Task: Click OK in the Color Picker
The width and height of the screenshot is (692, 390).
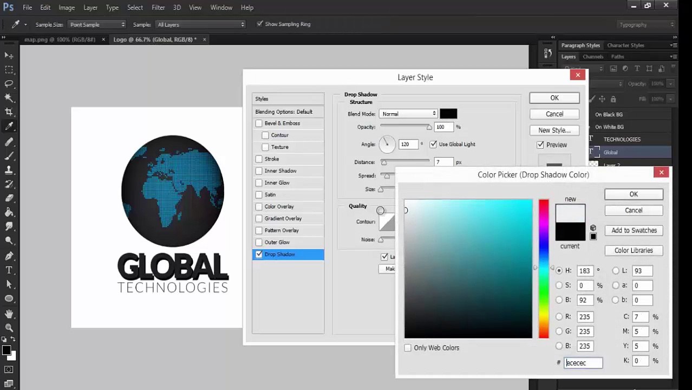Action: (634, 194)
